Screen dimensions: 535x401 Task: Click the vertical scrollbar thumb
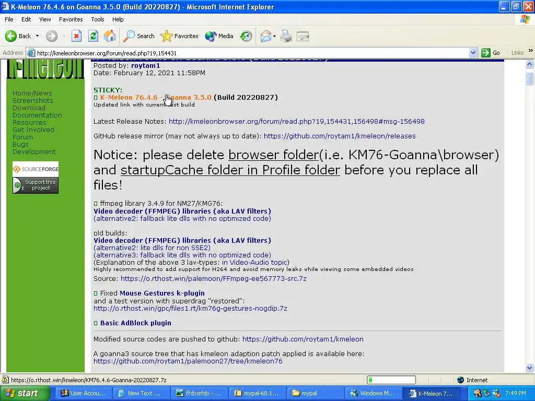(x=530, y=78)
